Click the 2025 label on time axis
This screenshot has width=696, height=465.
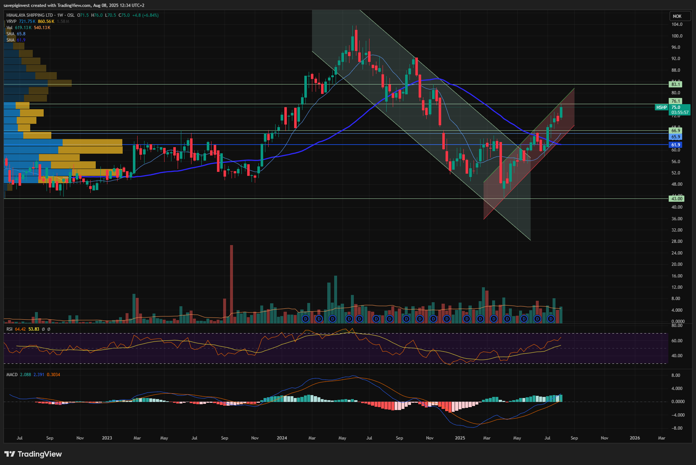(x=460, y=438)
